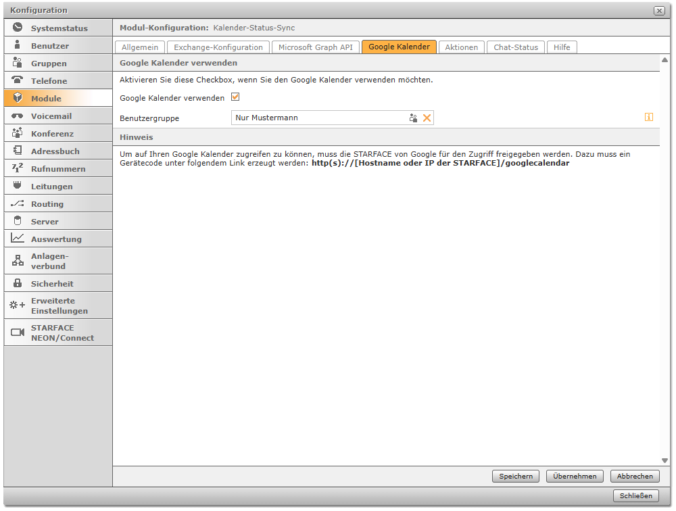Click the Übernehmen button
Image resolution: width=676 pixels, height=511 pixels.
(575, 476)
